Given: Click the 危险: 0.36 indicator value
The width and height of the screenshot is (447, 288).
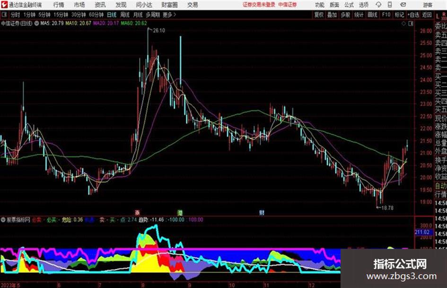Looking at the screenshot, I should pyautogui.click(x=72, y=220).
